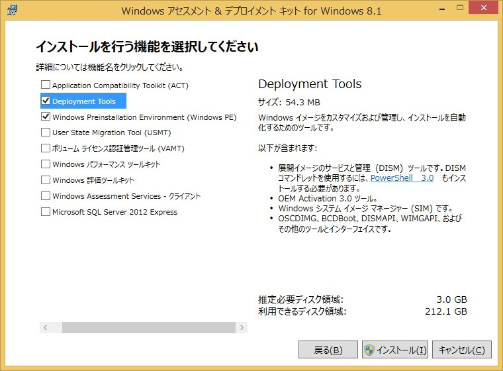Enable the Windows パフォーマンス ツールキット checkbox
Image resolution: width=503 pixels, height=371 pixels.
click(46, 164)
